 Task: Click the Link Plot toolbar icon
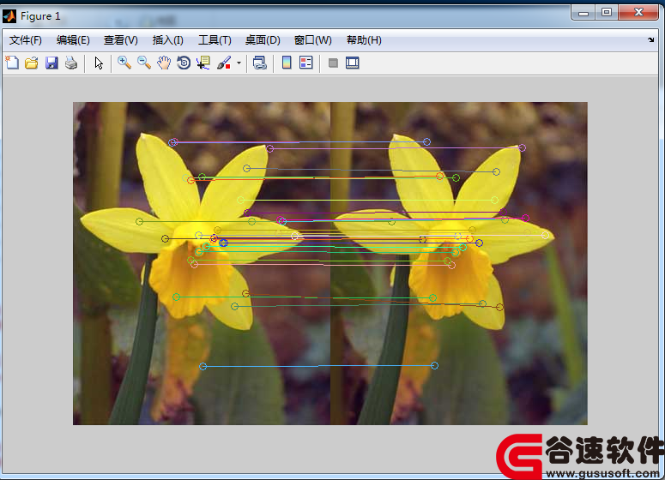pyautogui.click(x=259, y=63)
